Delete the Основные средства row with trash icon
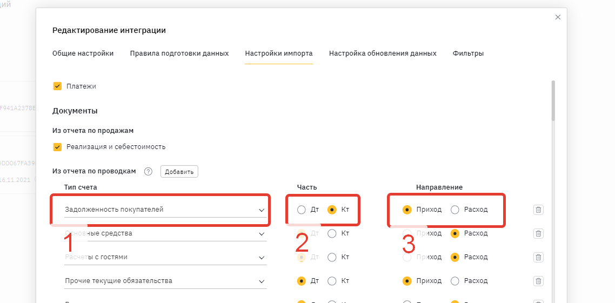Image resolution: width=615 pixels, height=303 pixels. point(538,233)
